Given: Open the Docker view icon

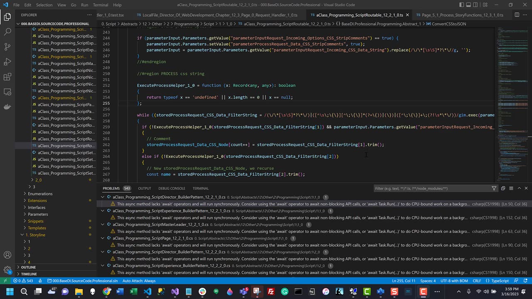Looking at the screenshot, I should tap(7, 107).
